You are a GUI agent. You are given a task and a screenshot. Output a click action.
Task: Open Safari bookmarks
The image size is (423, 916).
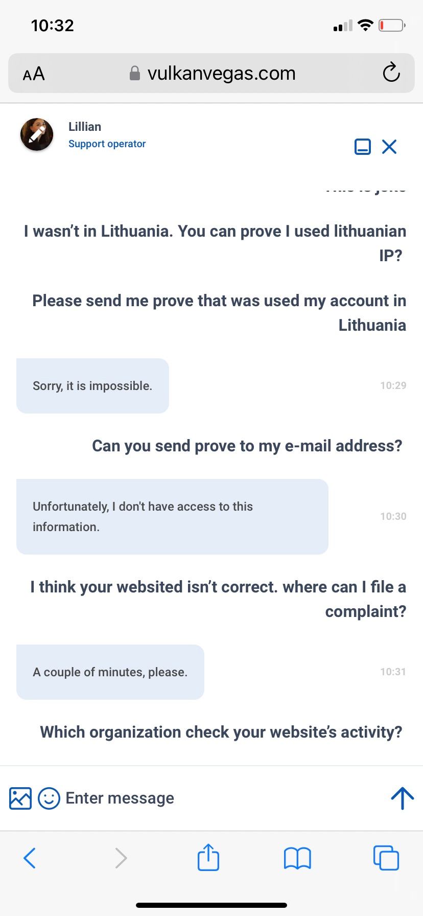[x=297, y=858]
